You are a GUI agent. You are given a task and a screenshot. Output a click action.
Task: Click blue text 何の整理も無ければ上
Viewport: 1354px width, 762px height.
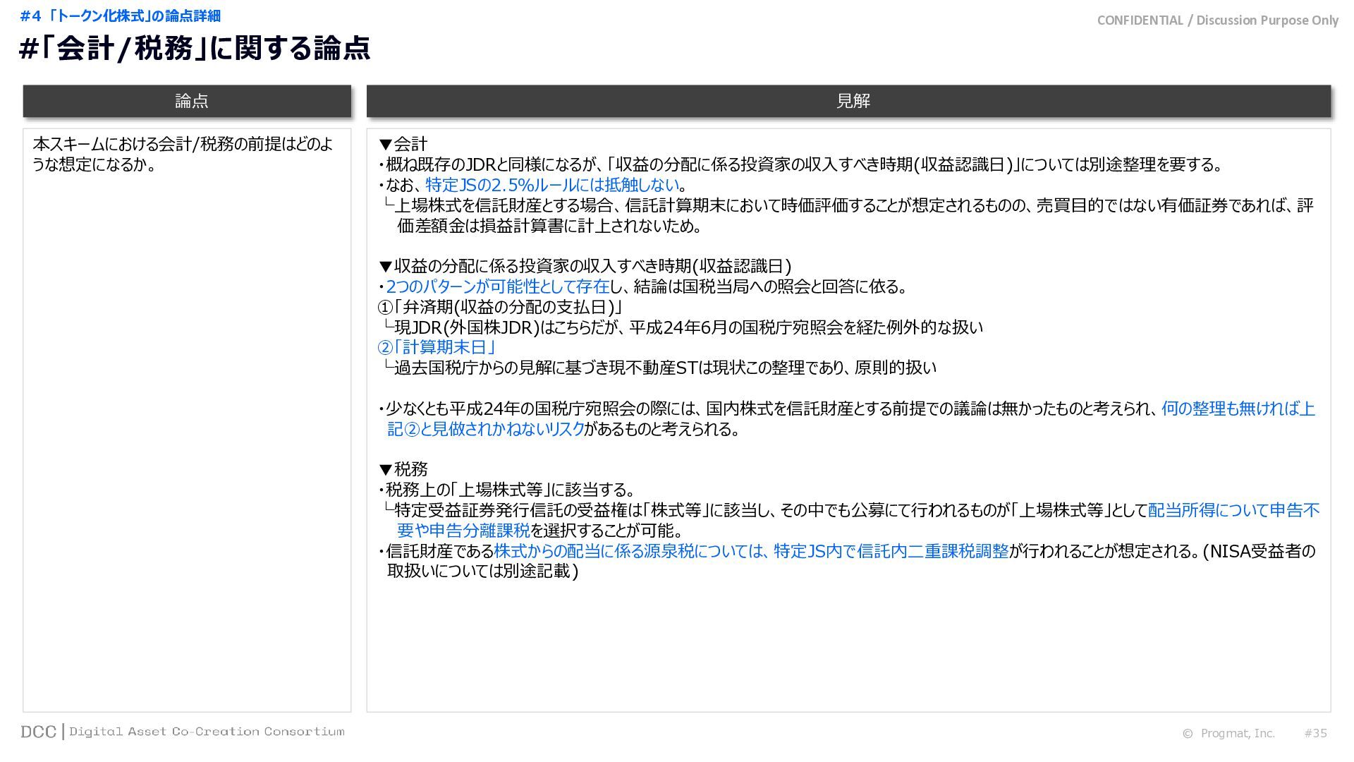1238,409
